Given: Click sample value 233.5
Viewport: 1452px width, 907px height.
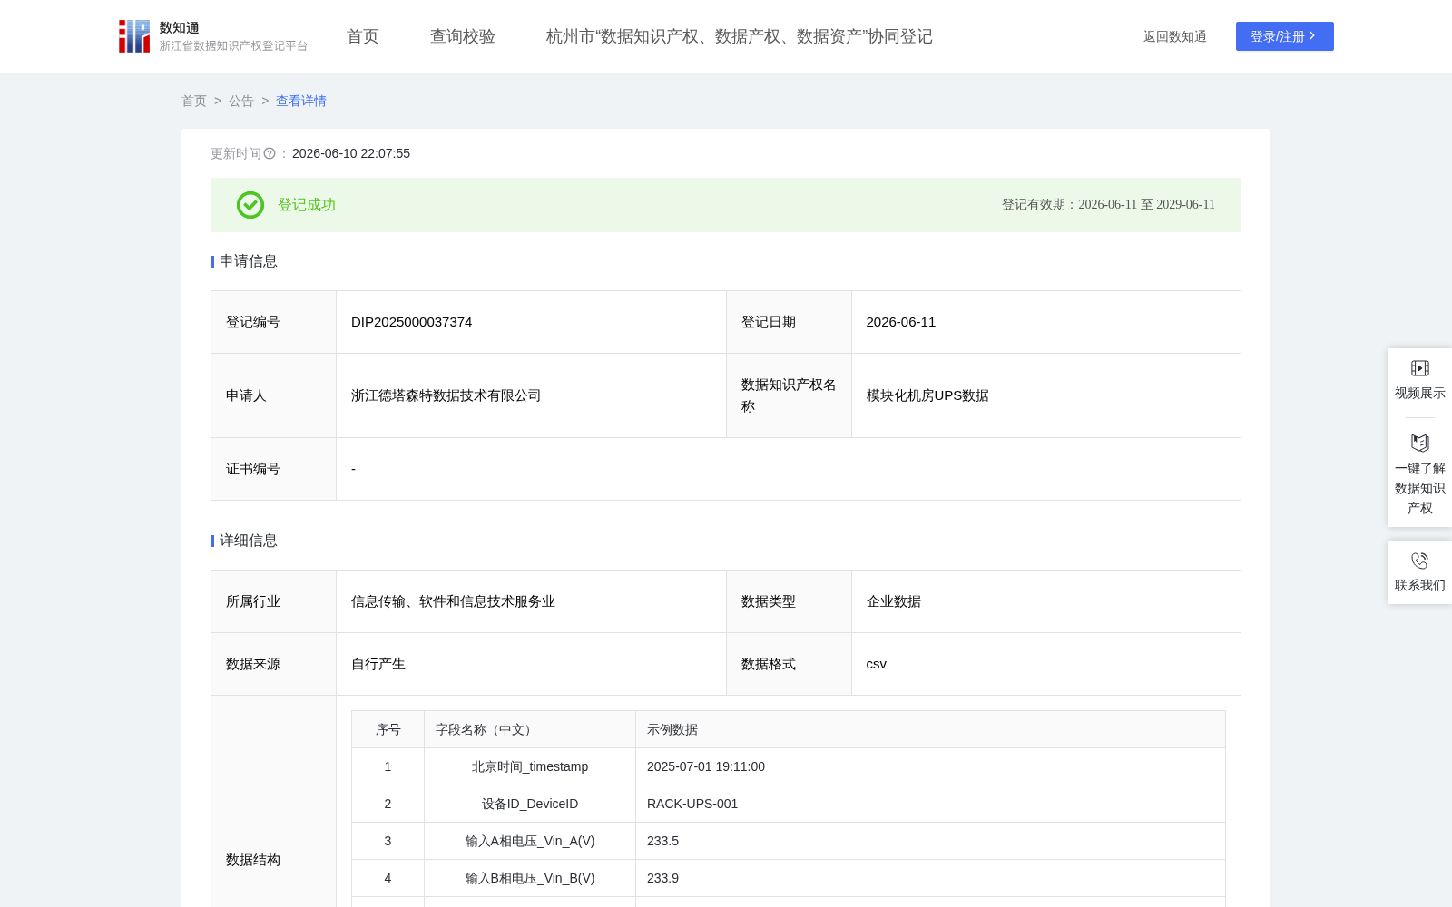Looking at the screenshot, I should click(x=662, y=841).
